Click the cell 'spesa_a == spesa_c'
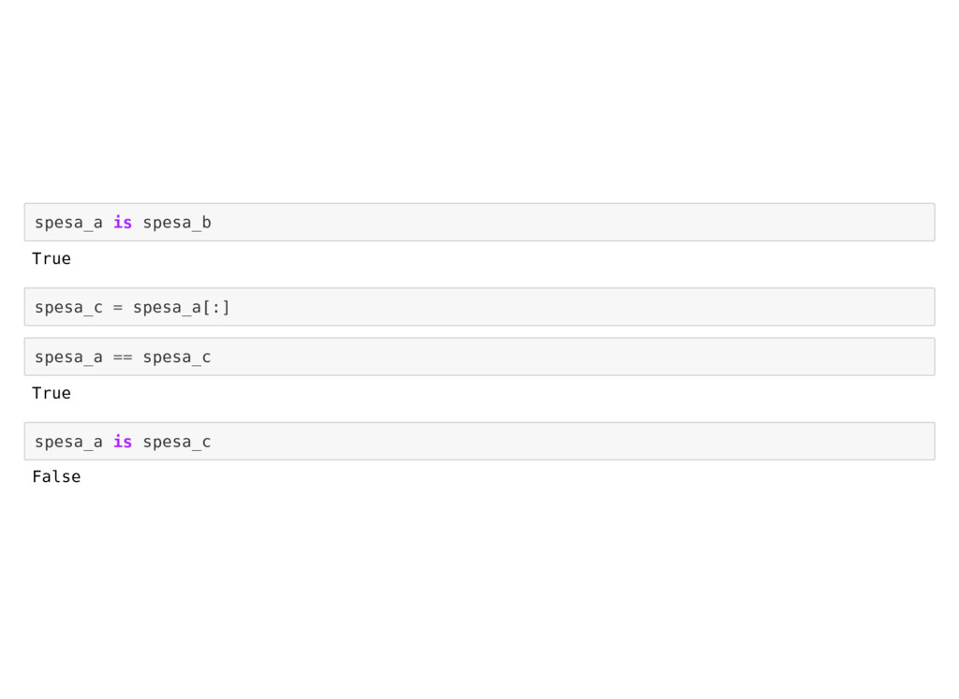This screenshot has width=959, height=699. pos(479,357)
